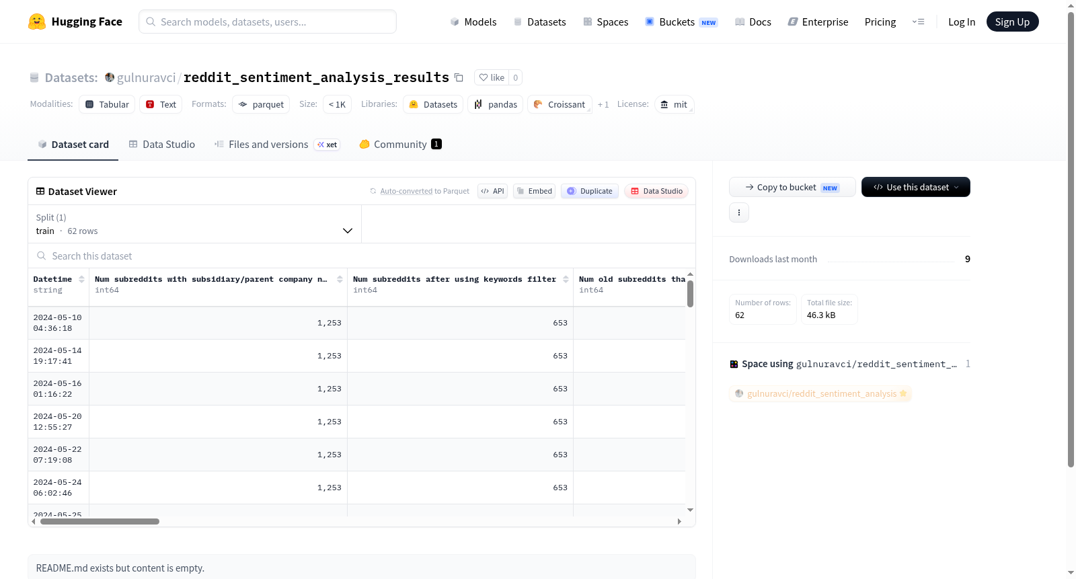Open the gulnuravci profile link
The image size is (1076, 579).
point(146,77)
